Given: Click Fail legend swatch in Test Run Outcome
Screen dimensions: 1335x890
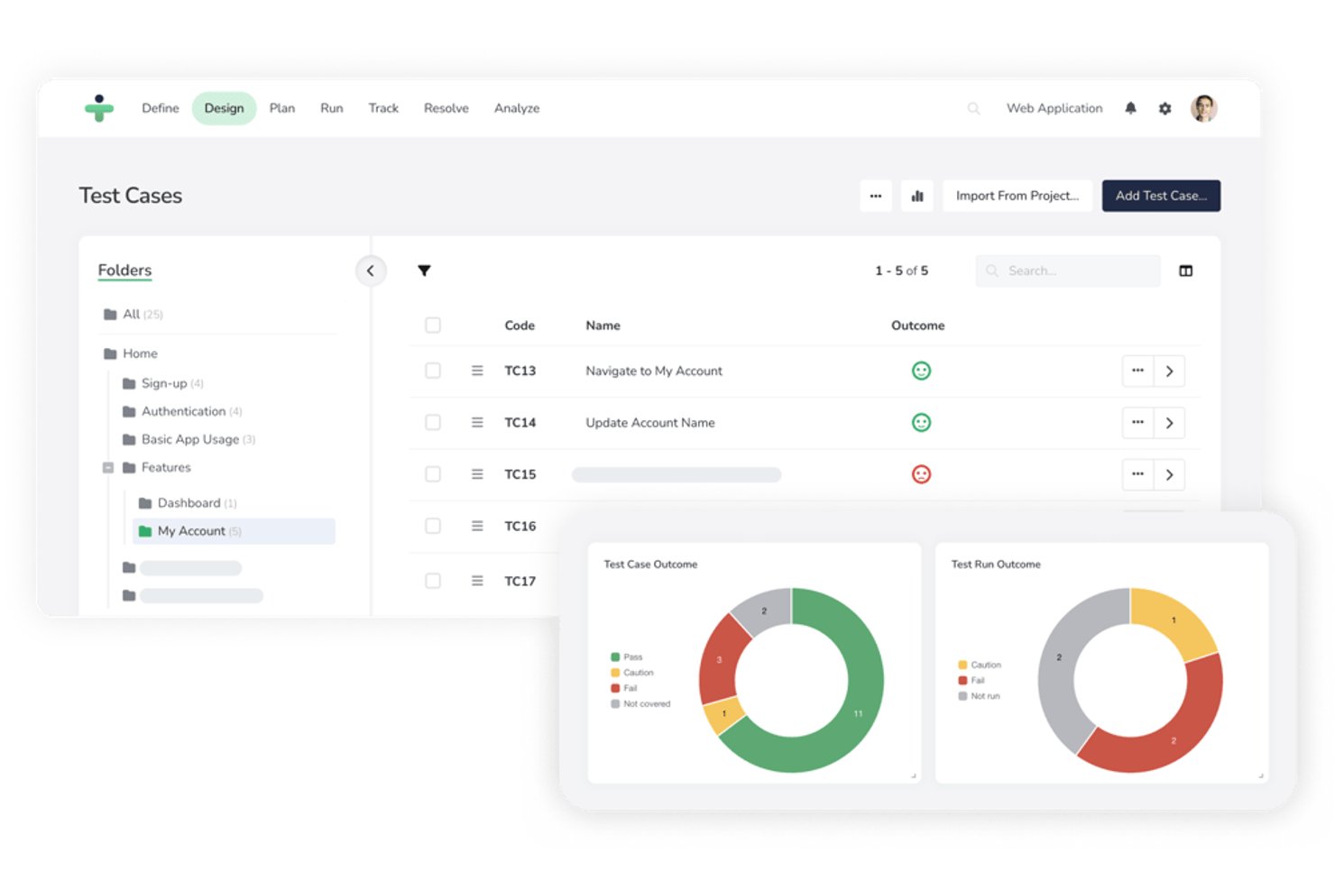Looking at the screenshot, I should tap(962, 681).
